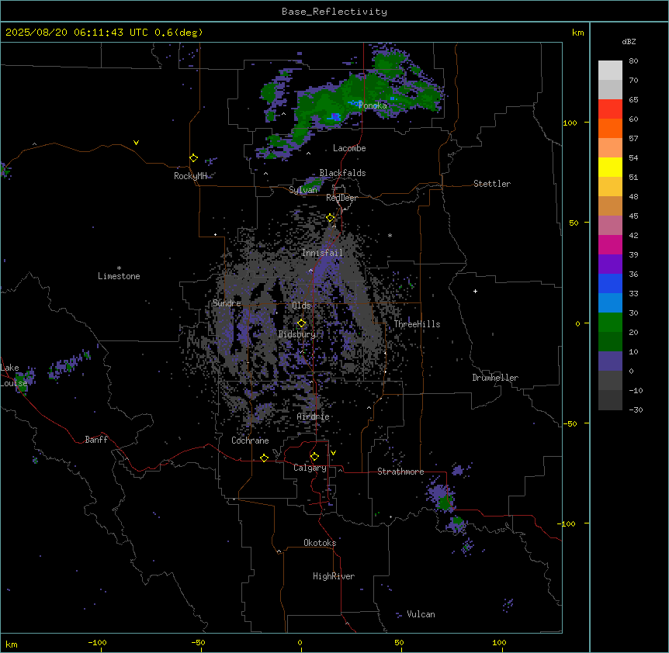The image size is (669, 653).
Task: Click the yellow diamond marker beside Cochrane
Action: [x=264, y=458]
